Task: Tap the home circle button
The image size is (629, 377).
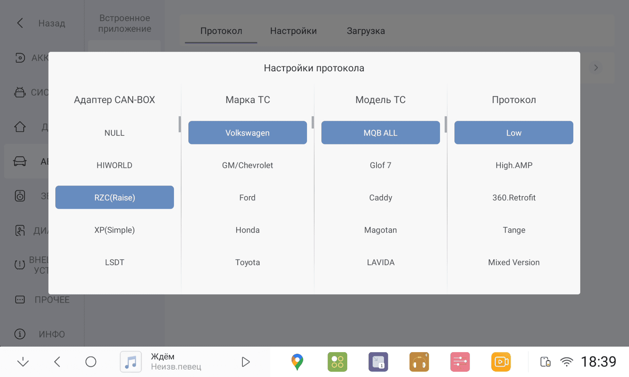Action: pos(91,362)
